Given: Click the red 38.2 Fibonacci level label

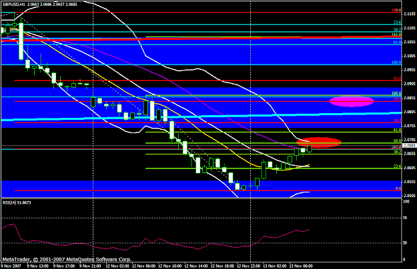Looking at the screenshot, I should pos(398,121).
